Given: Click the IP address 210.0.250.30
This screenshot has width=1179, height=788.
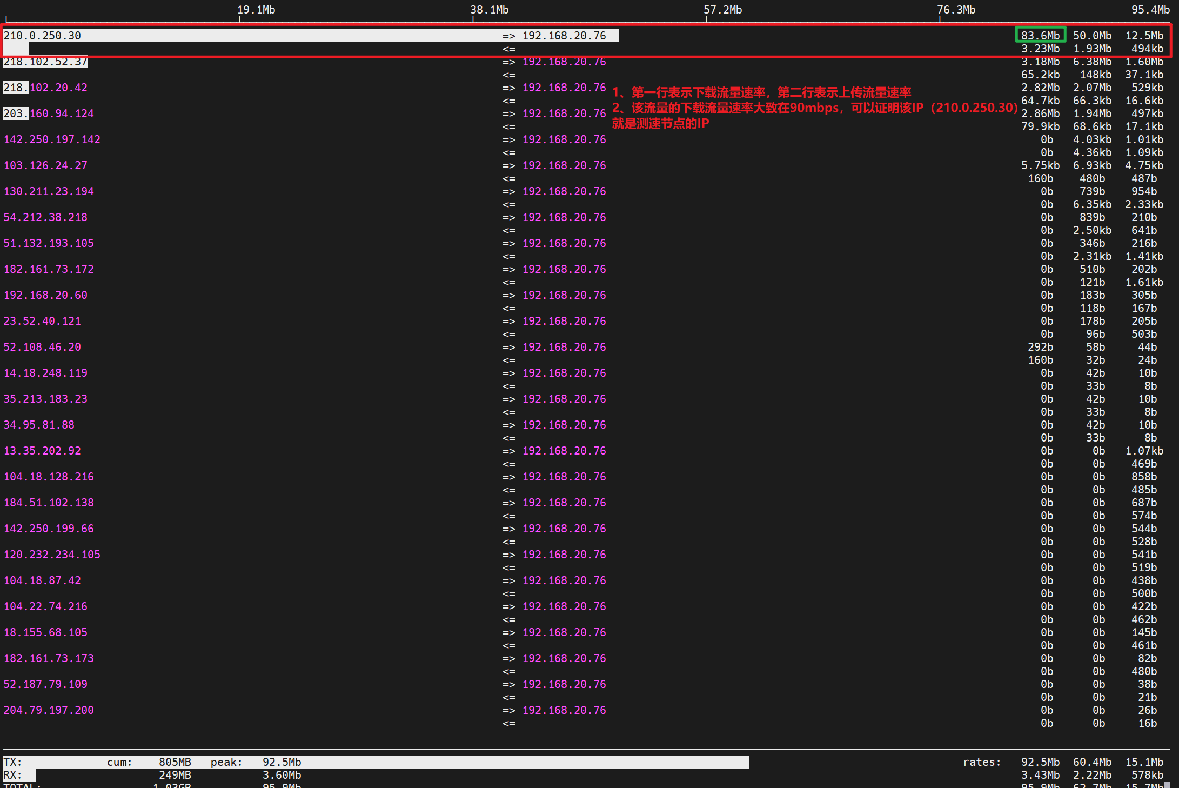Looking at the screenshot, I should tap(42, 36).
